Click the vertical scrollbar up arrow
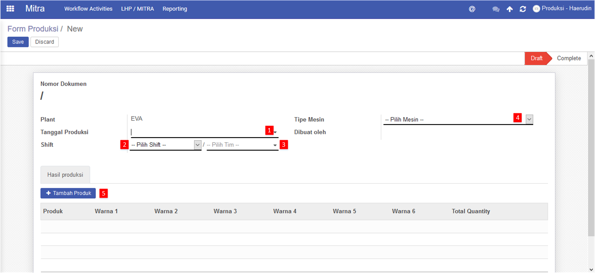This screenshot has width=595, height=273. point(591,56)
